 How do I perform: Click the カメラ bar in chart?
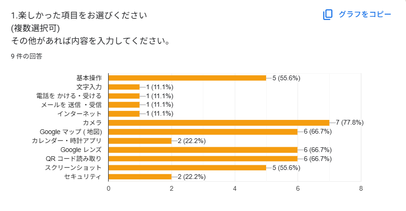click(219, 123)
